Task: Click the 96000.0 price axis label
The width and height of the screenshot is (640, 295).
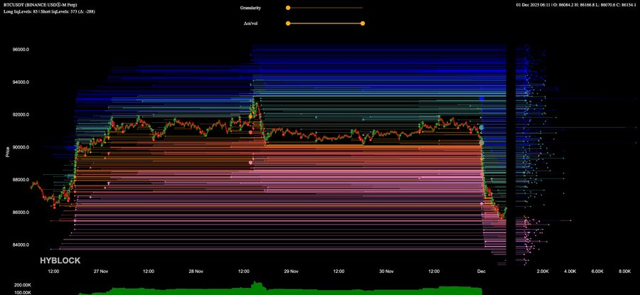Action: tap(21, 50)
